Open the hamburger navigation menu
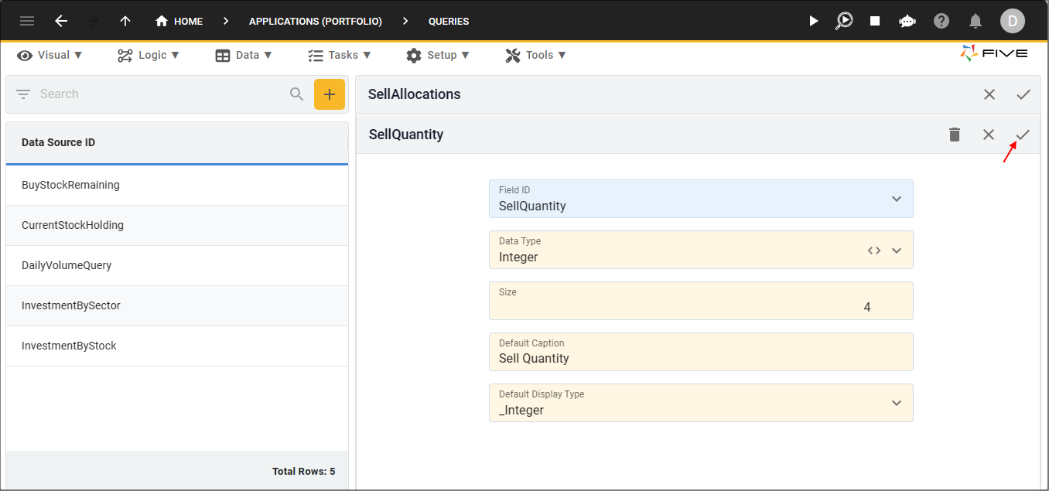 pyautogui.click(x=27, y=21)
